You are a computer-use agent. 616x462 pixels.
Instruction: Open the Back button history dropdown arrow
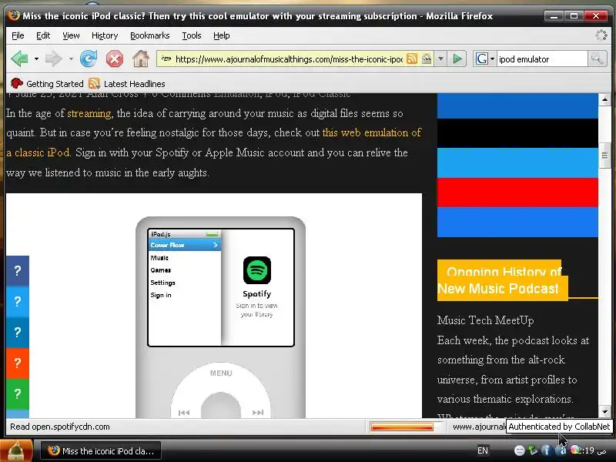36,59
